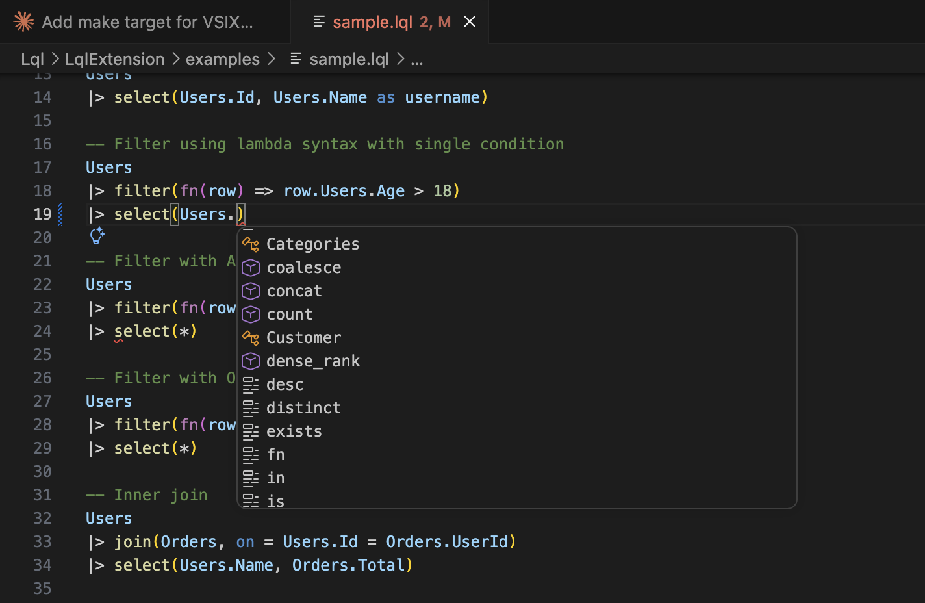Select the dense_rank suggestion

[x=517, y=361]
